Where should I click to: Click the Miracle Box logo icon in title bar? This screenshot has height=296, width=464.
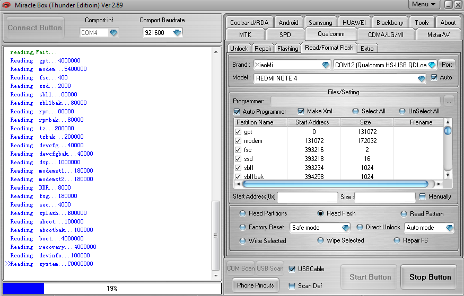tap(6, 5)
